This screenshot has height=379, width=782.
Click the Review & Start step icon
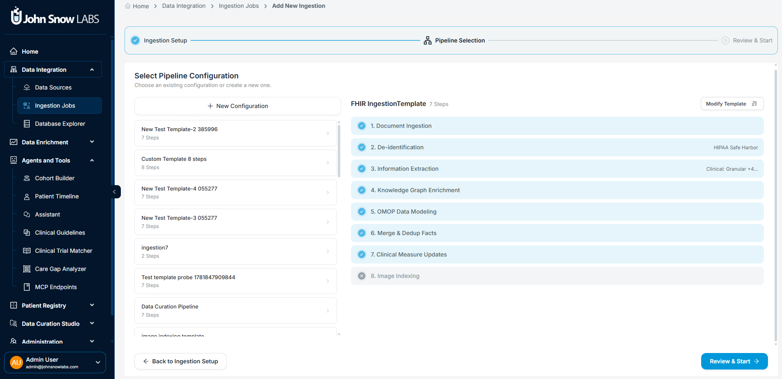pos(725,40)
